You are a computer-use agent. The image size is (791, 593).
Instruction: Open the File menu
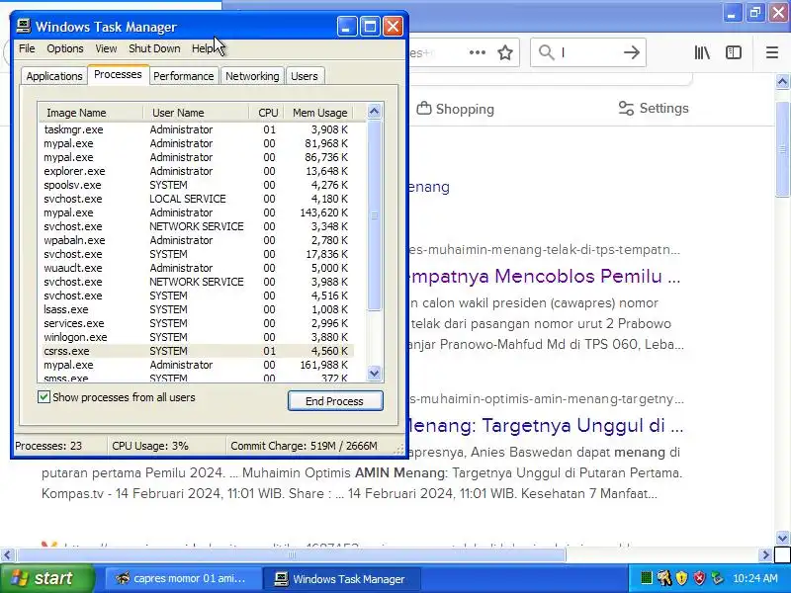(27, 48)
